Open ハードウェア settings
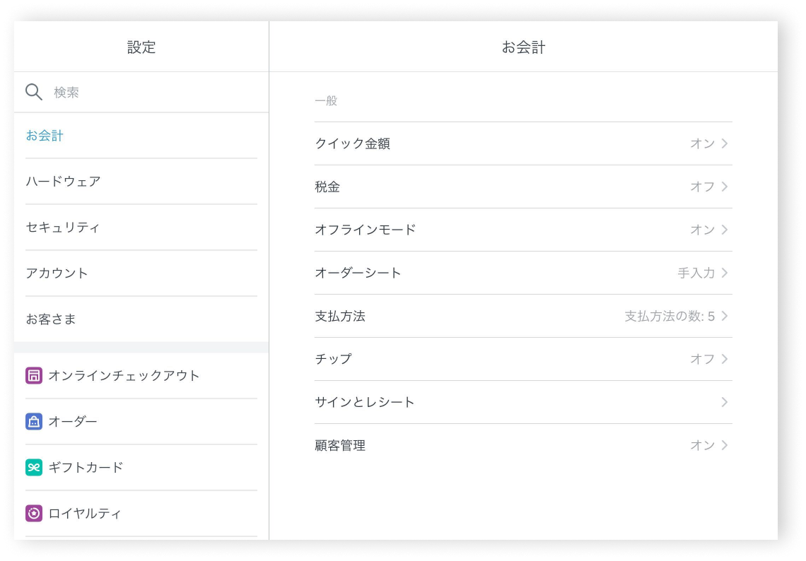The image size is (806, 561). click(141, 182)
